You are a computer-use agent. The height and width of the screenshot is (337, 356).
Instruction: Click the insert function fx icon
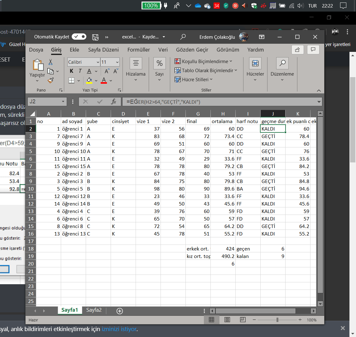point(113,102)
